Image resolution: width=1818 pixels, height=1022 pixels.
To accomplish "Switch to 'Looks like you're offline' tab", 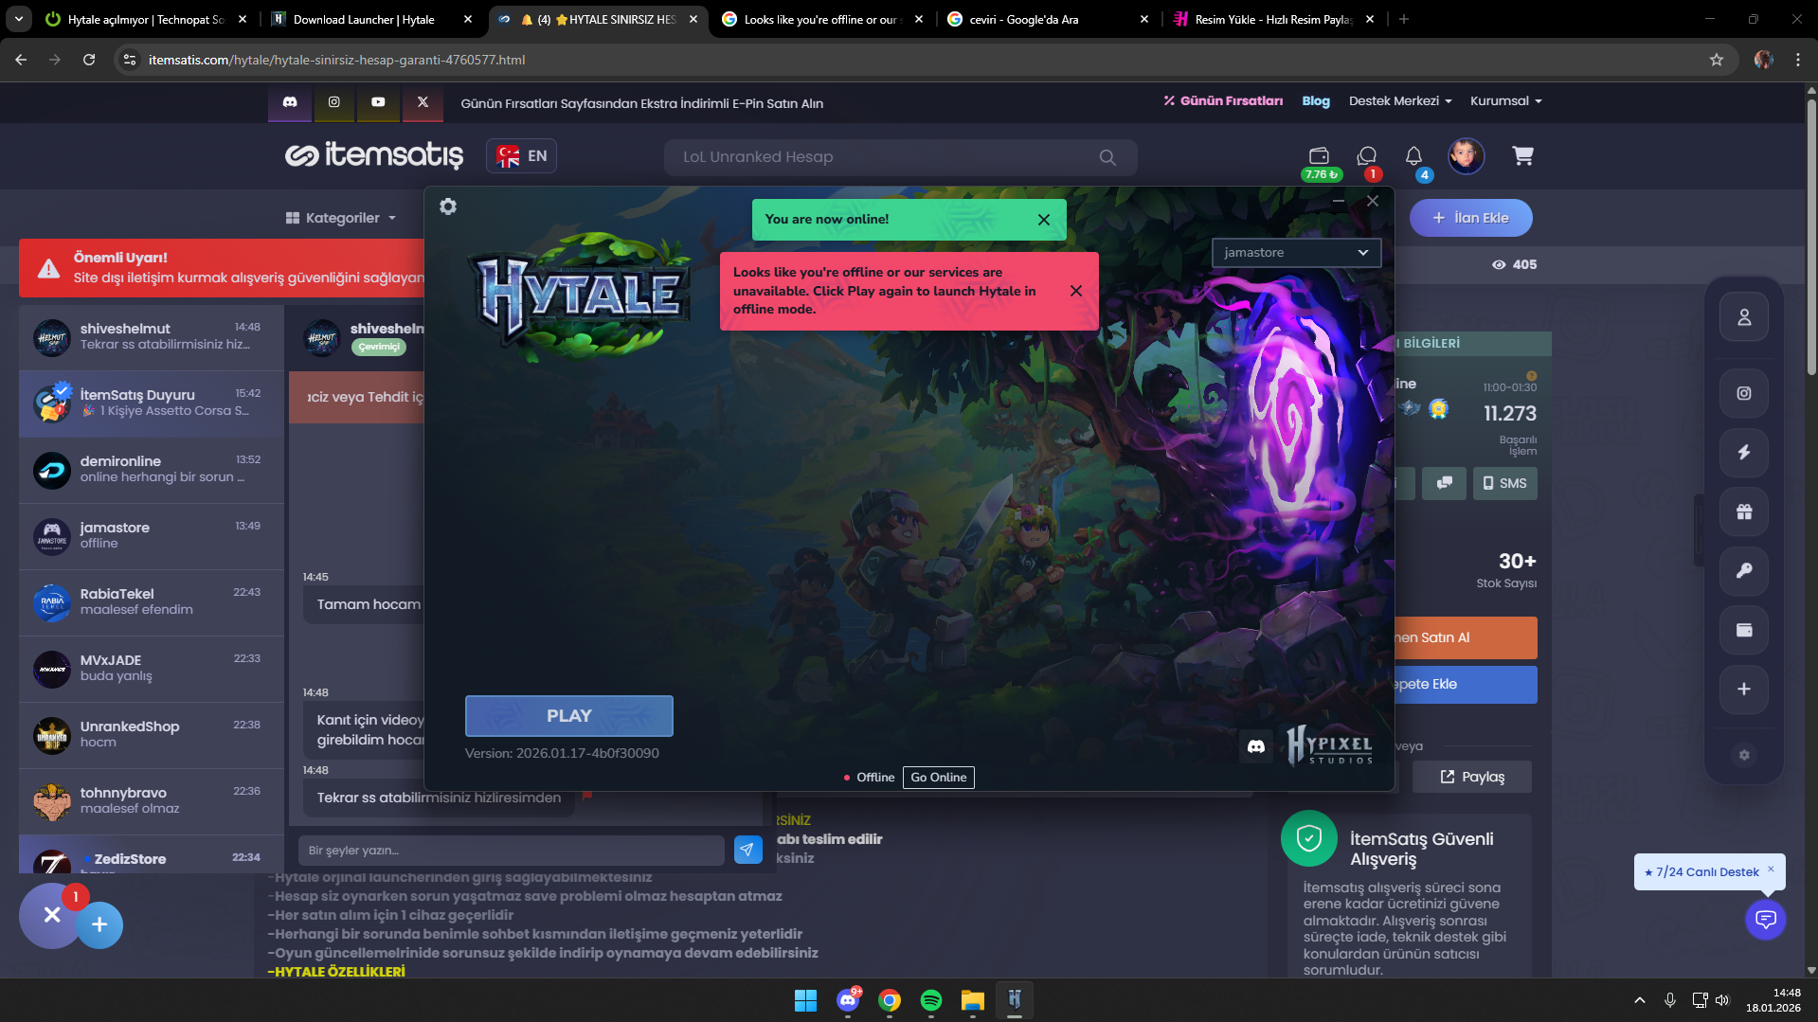I will click(x=822, y=19).
